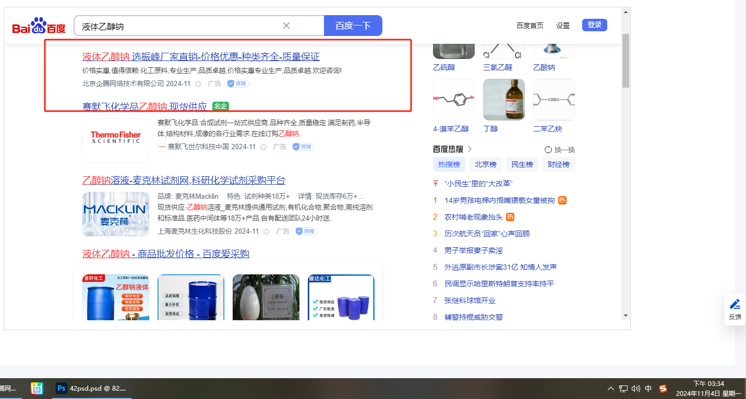Click the page vertical scrollbar thumb

[x=626, y=61]
